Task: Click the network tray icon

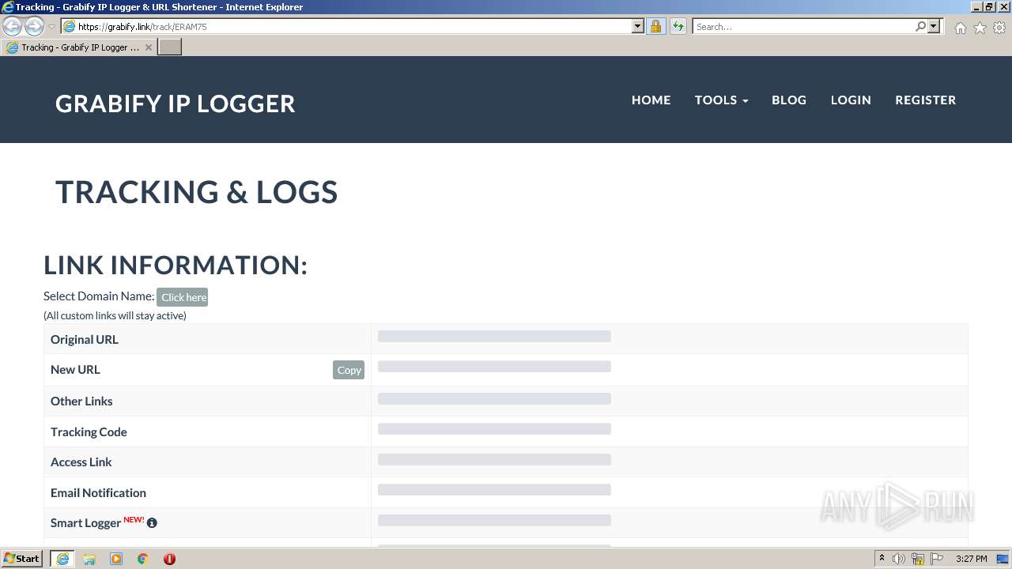Action: pyautogui.click(x=918, y=559)
